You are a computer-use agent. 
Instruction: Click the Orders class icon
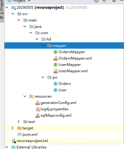click(x=56, y=84)
